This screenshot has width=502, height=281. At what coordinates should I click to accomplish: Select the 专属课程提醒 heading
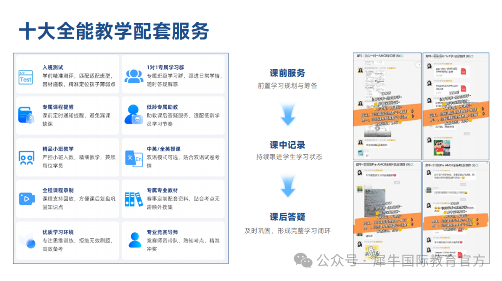point(58,107)
